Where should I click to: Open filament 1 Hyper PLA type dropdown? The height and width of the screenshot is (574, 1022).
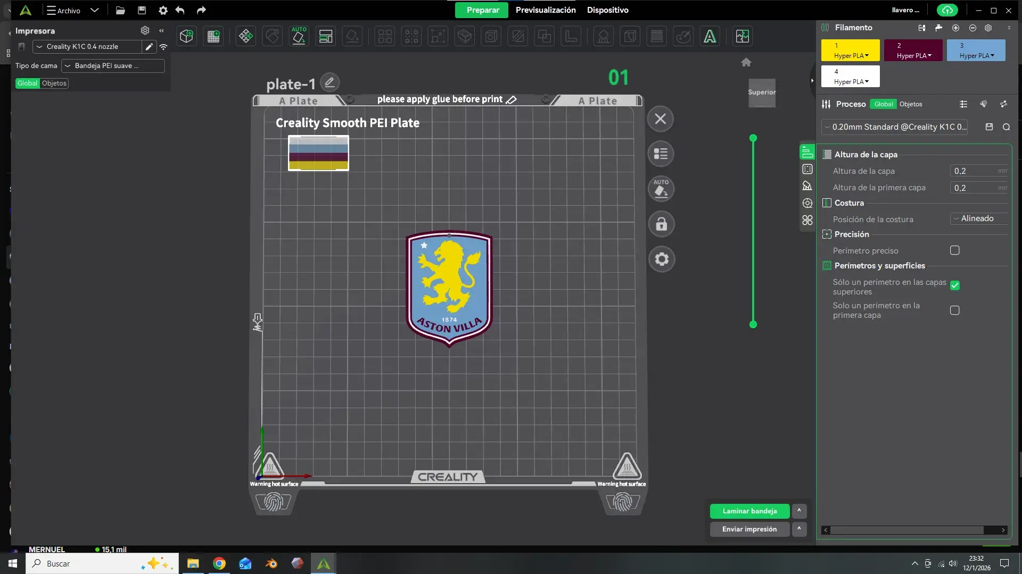point(851,56)
